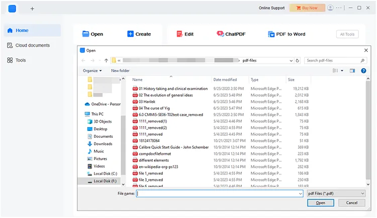Select Downloads in the navigation tree
The width and height of the screenshot is (377, 218).
(x=100, y=144)
